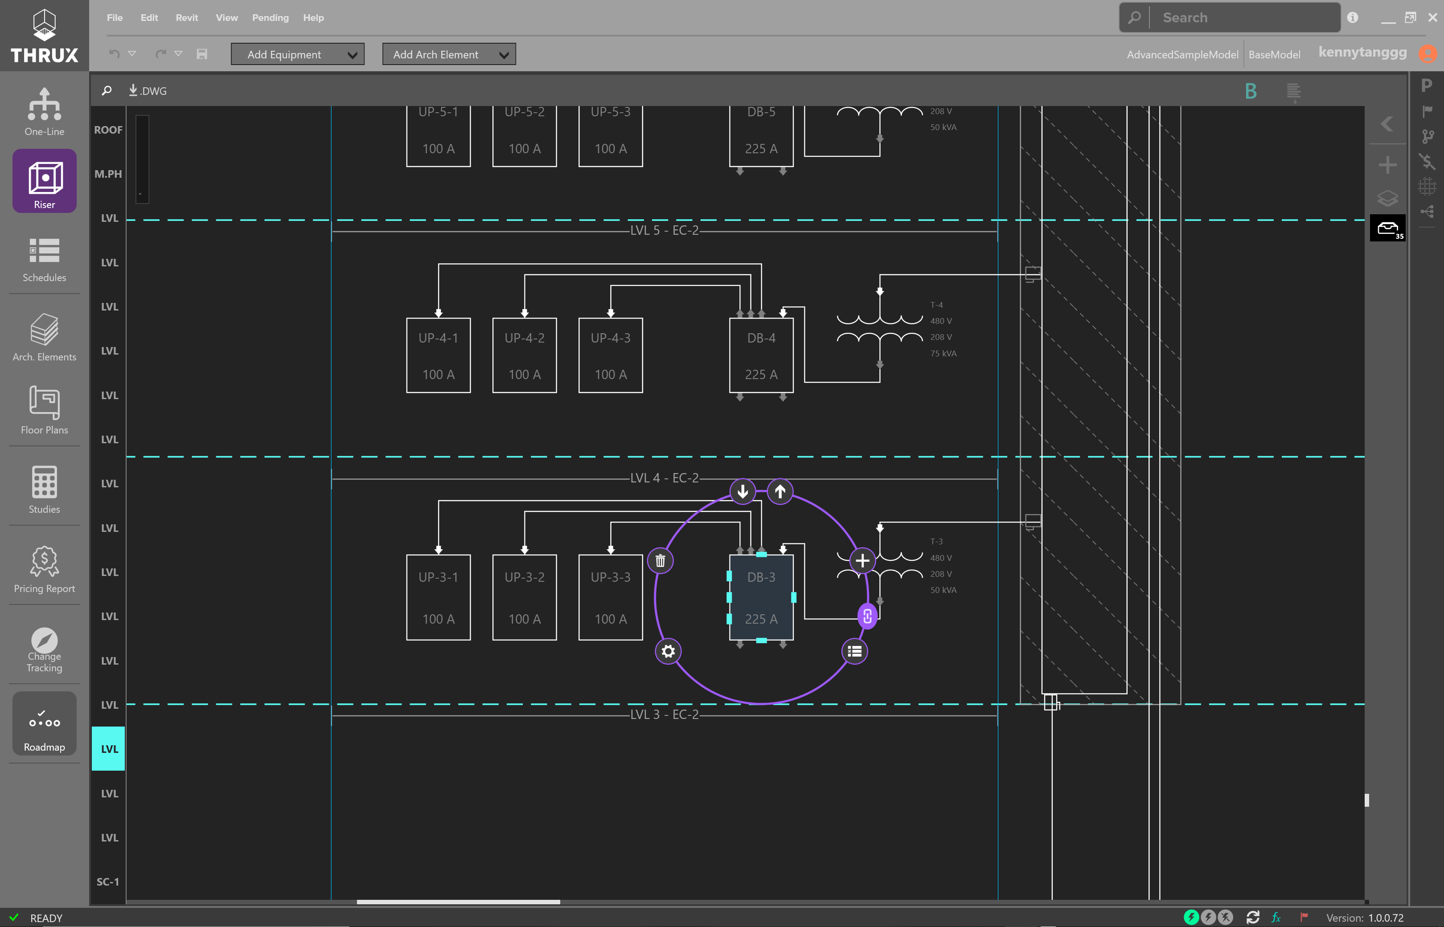The height and width of the screenshot is (927, 1444).
Task: Open the Schedules panel
Action: point(44,260)
